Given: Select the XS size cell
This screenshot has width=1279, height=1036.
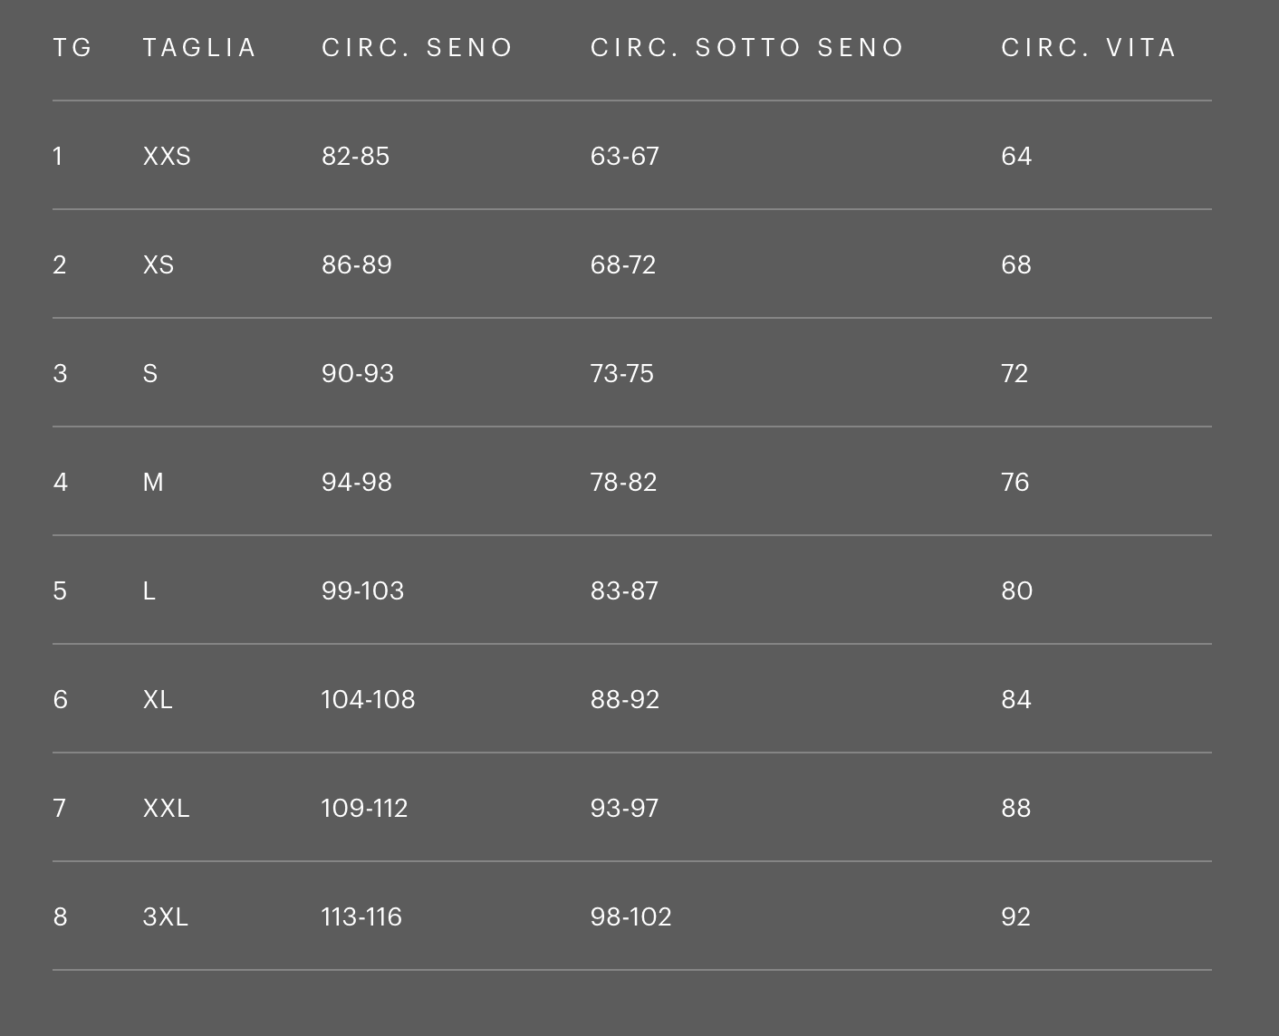Looking at the screenshot, I should pos(159,264).
